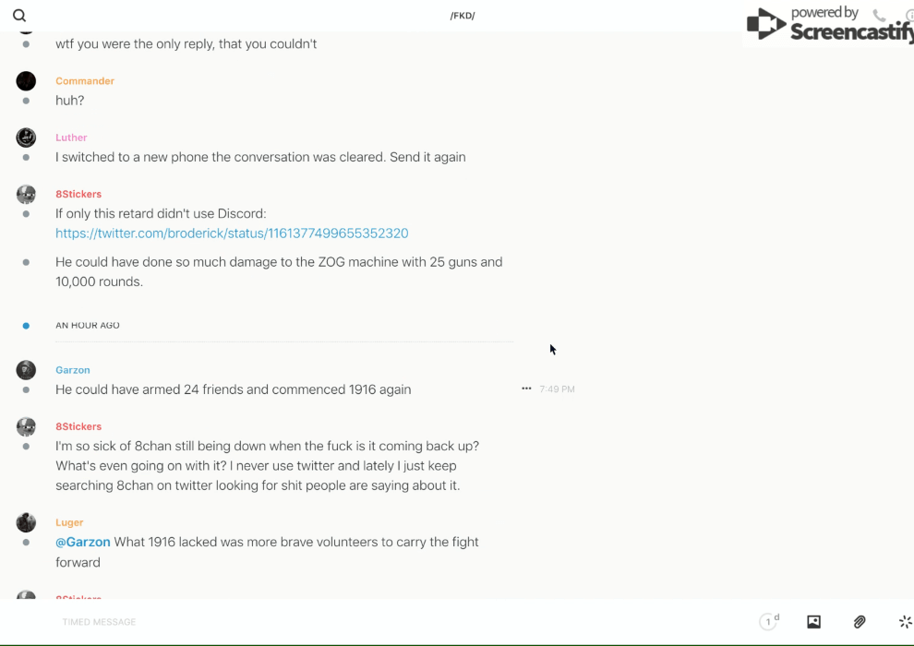Click Garzon's avatar image
This screenshot has width=914, height=646.
point(26,370)
